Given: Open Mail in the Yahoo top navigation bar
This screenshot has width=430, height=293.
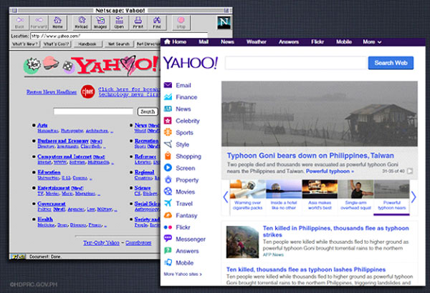Looking at the screenshot, I should click(x=204, y=42).
